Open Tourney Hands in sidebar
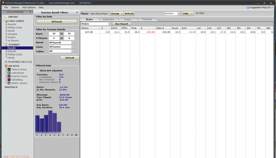Image resolution: width=276 pixels, height=158 pixels. [11, 58]
